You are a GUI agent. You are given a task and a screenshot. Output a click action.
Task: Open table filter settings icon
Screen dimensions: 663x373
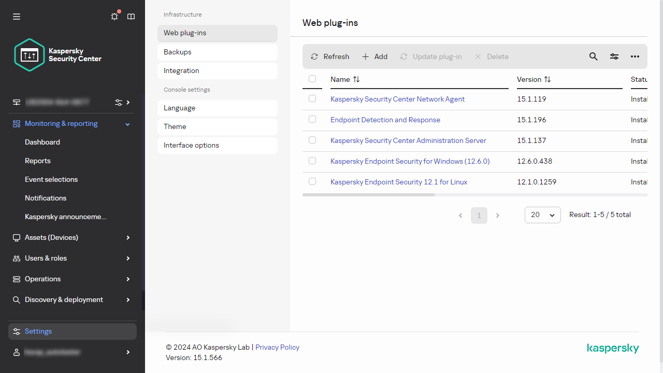tap(614, 56)
